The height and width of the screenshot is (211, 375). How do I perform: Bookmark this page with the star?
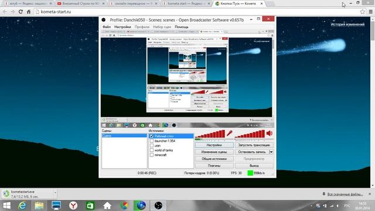(x=363, y=12)
